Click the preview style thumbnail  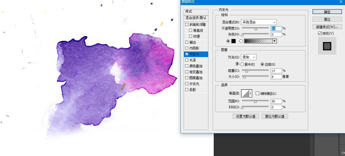pyautogui.click(x=327, y=46)
